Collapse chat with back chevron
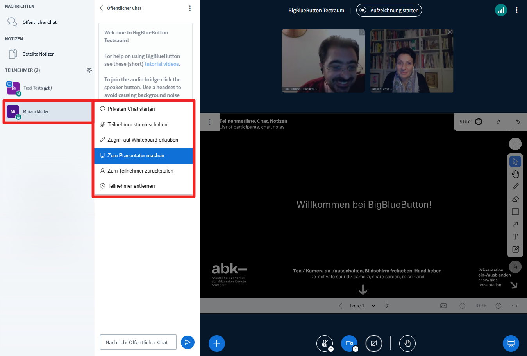This screenshot has width=527, height=356. tap(102, 8)
